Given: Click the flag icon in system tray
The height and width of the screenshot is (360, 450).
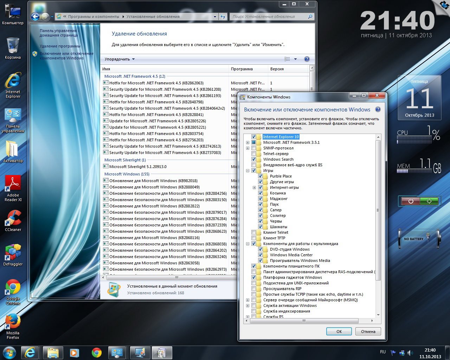Looking at the screenshot, I should point(393,353).
